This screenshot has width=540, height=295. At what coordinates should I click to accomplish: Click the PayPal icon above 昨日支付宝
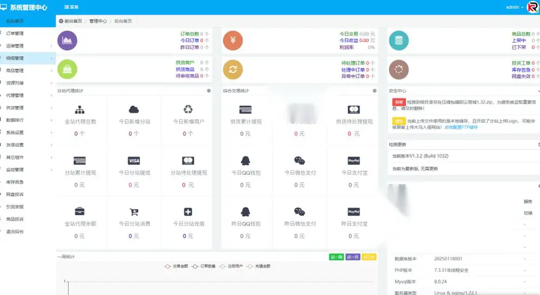(354, 211)
